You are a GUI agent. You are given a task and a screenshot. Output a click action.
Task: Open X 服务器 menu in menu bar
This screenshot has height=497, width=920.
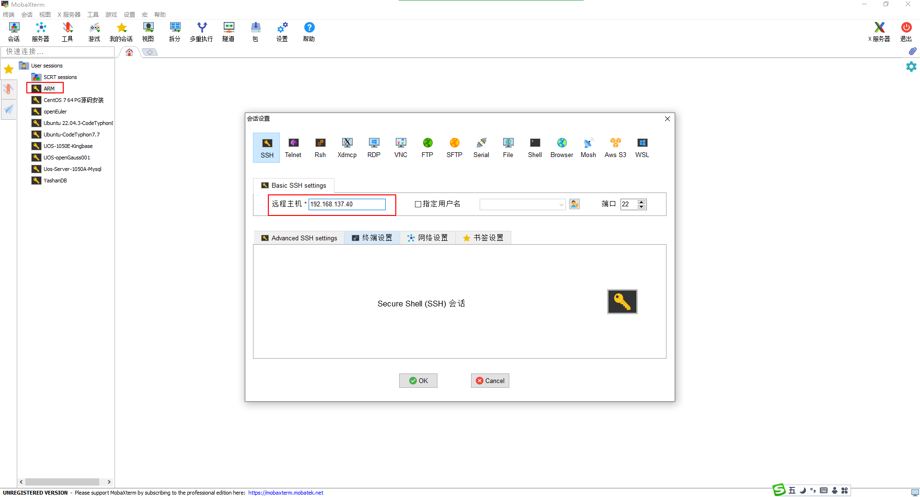point(69,15)
